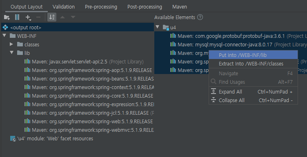Open the Maven tab
The width and height of the screenshot is (307, 157).
tap(180, 7)
